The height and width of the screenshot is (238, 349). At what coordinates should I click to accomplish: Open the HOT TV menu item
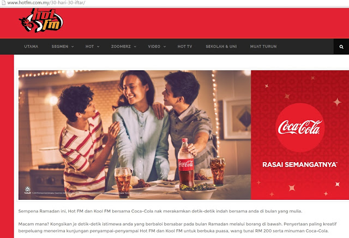185,46
